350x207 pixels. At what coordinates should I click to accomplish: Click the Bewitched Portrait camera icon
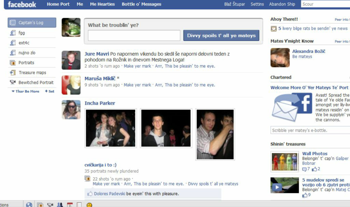13,82
